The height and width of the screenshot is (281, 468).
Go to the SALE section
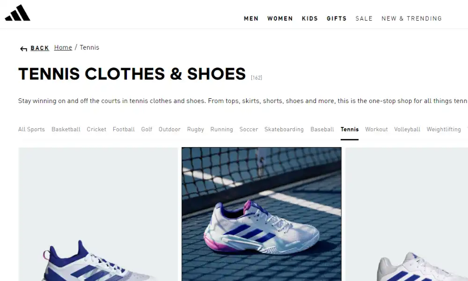[364, 19]
